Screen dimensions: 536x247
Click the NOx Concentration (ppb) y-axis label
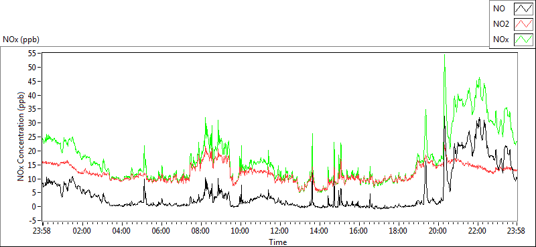pyautogui.click(x=21, y=136)
